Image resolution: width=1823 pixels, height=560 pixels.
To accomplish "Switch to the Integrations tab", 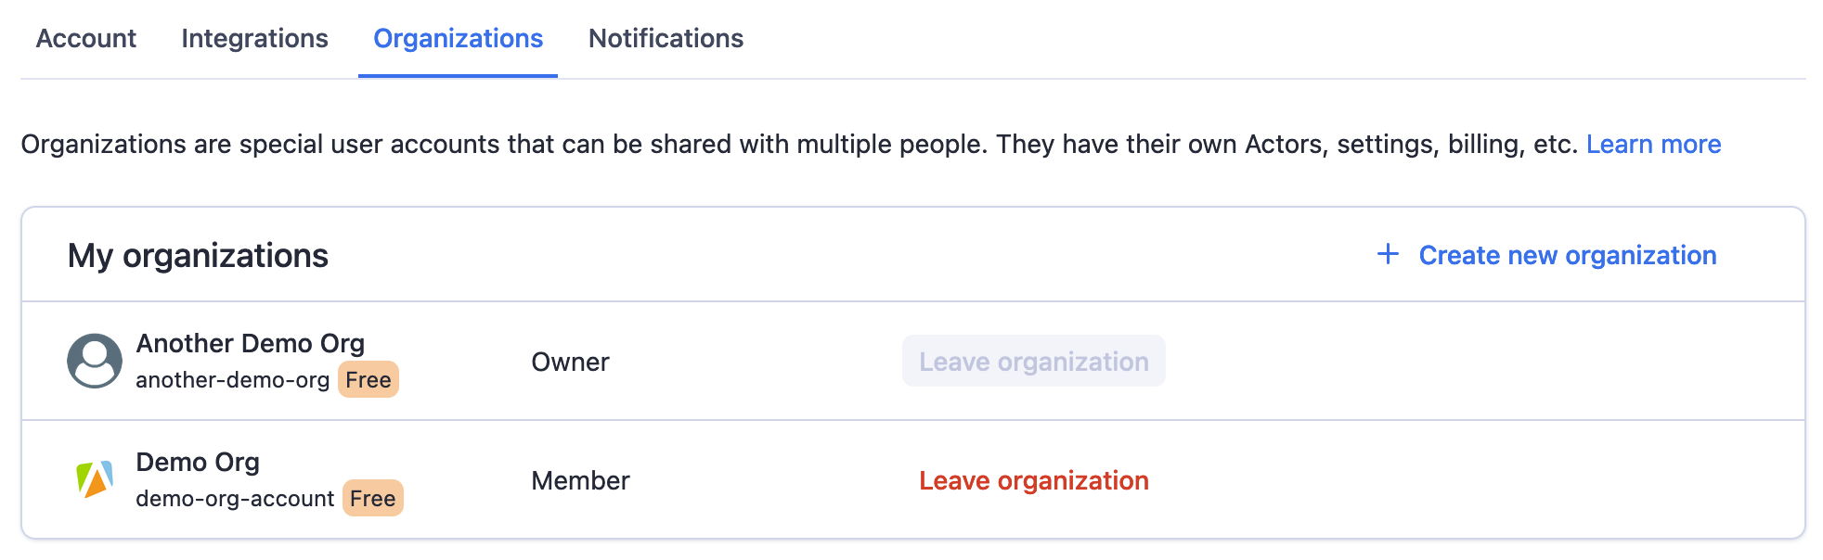I will pyautogui.click(x=254, y=38).
